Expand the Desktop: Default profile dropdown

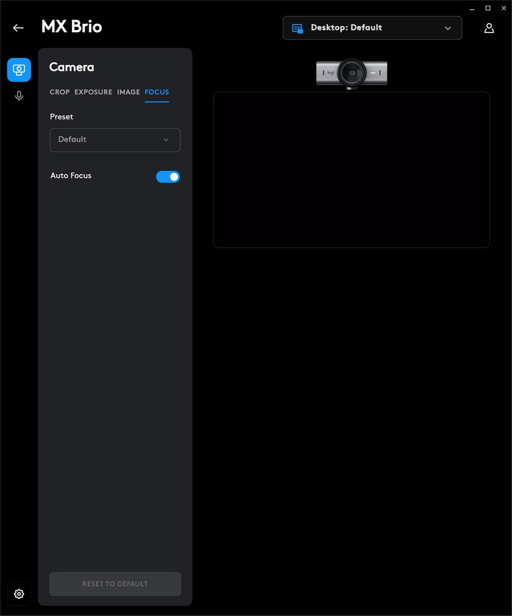click(x=372, y=28)
